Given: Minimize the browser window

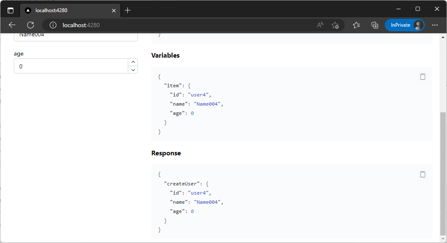Looking at the screenshot, I should 399,9.
